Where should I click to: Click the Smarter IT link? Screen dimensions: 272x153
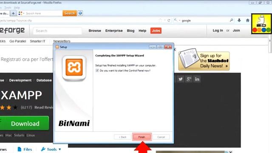(x=37, y=41)
